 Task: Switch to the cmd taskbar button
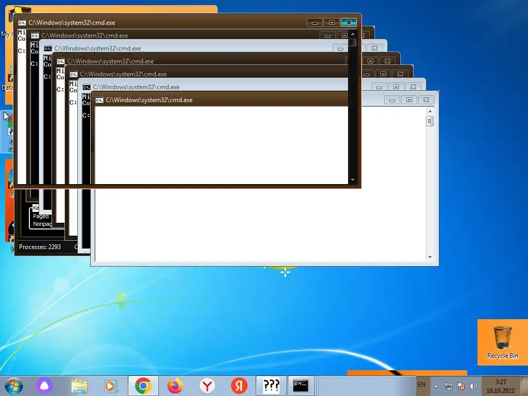(x=301, y=386)
